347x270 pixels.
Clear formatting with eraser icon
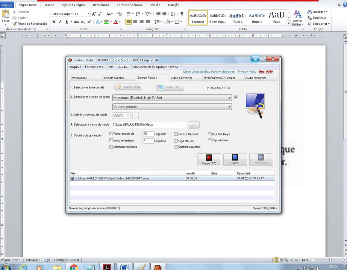click(120, 14)
